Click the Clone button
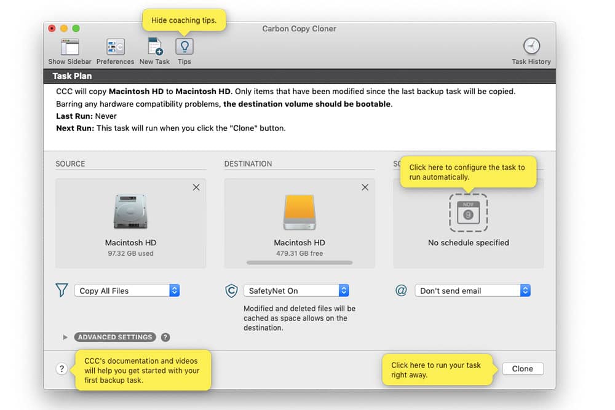This screenshot has height=410, width=615. pos(522,369)
